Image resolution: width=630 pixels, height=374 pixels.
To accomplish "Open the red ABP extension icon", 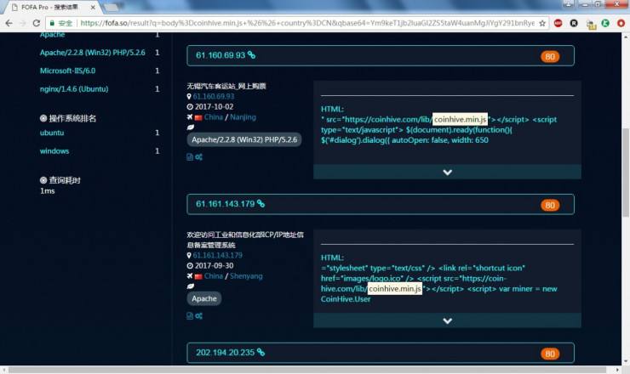I will point(558,23).
